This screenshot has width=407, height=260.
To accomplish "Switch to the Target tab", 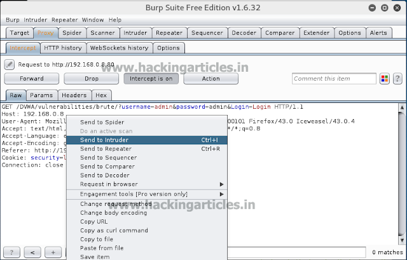I will point(20,33).
